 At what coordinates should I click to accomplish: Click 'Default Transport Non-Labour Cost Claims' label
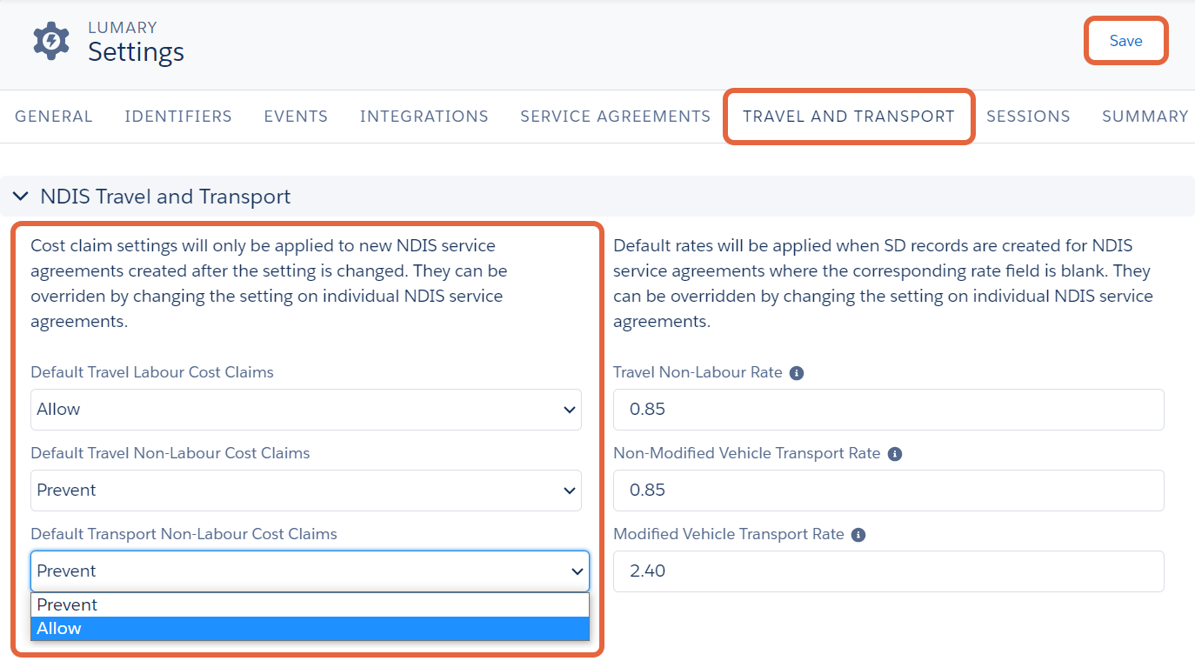(x=184, y=534)
